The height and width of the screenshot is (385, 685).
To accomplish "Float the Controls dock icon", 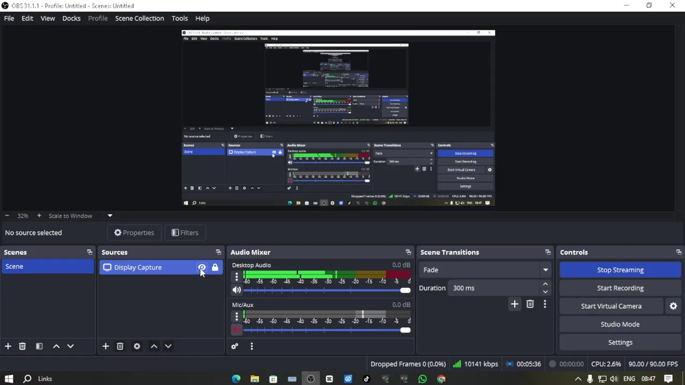I will (679, 252).
